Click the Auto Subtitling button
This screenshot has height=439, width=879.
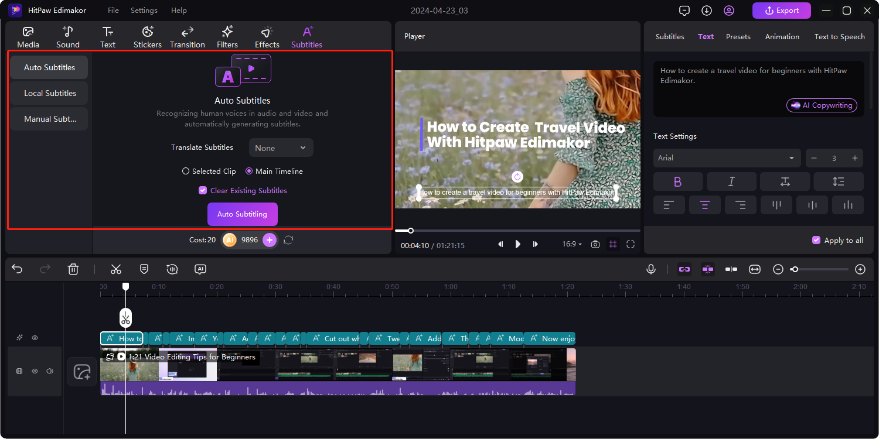(243, 214)
